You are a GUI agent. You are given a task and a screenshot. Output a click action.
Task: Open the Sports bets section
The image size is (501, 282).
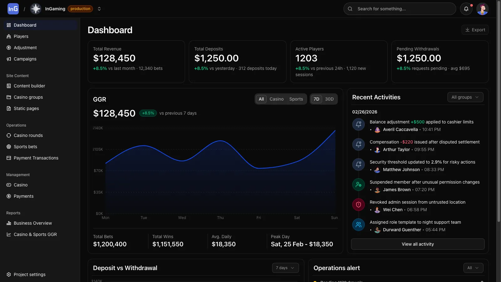tap(9, 147)
